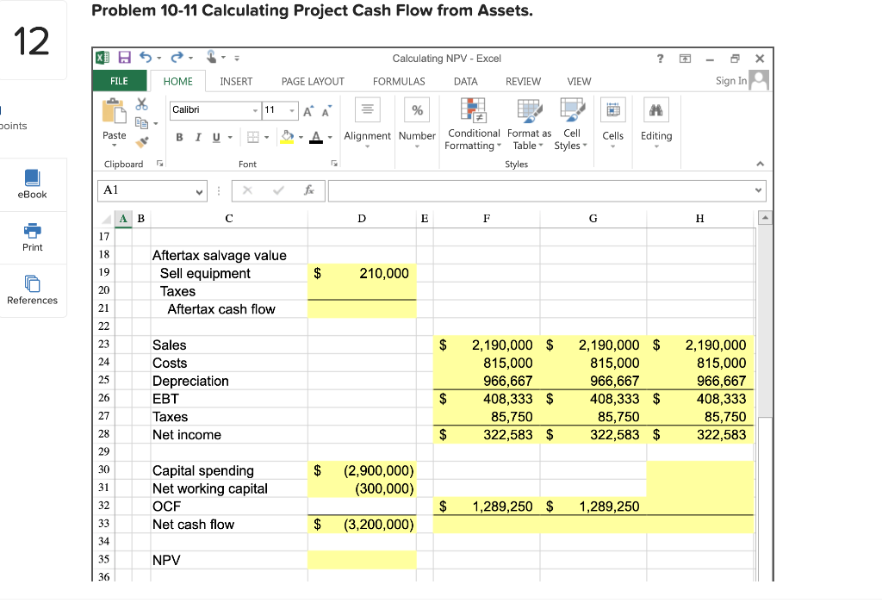Viewport: 882px width, 603px height.
Task: Click the References link in sidebar
Action: [x=33, y=290]
